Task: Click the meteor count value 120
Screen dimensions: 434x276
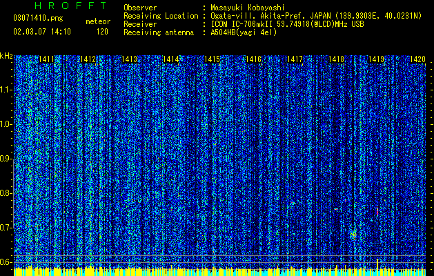Action: click(x=102, y=32)
